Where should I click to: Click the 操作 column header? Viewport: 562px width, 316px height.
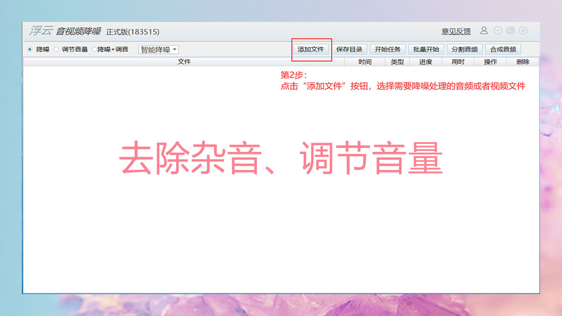tap(490, 61)
